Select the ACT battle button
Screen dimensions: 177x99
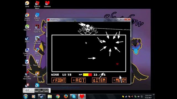tap(79, 80)
